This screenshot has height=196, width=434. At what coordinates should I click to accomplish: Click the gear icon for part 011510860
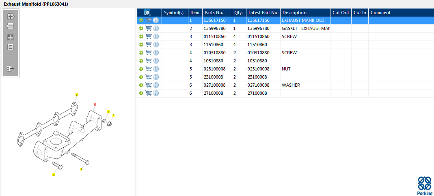pos(141,36)
